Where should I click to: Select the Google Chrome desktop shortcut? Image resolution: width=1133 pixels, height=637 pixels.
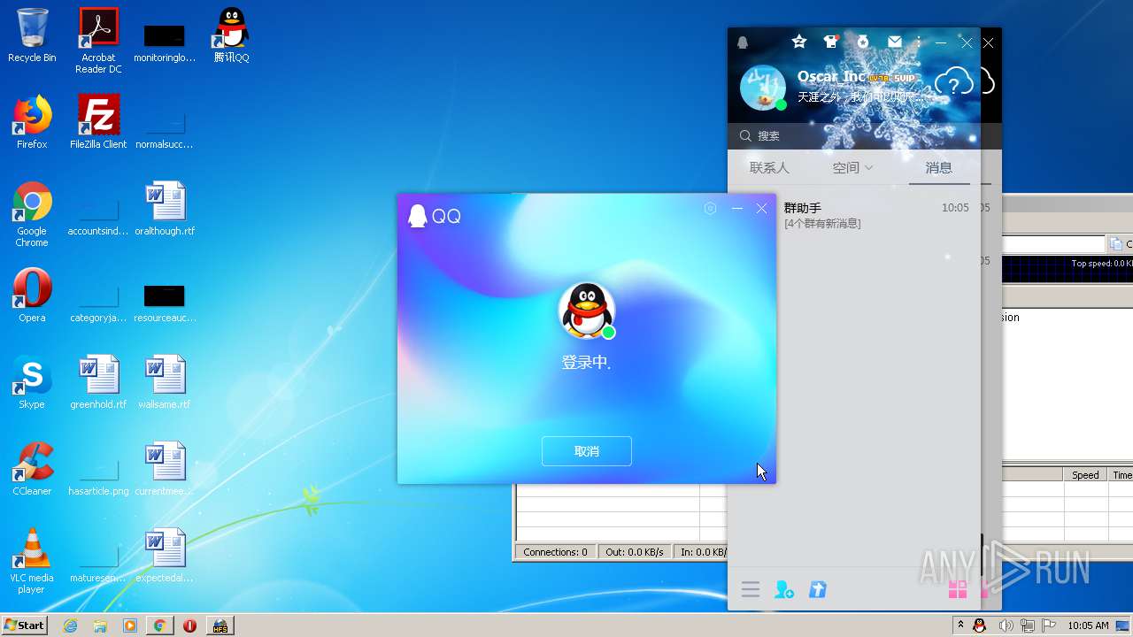(x=32, y=214)
